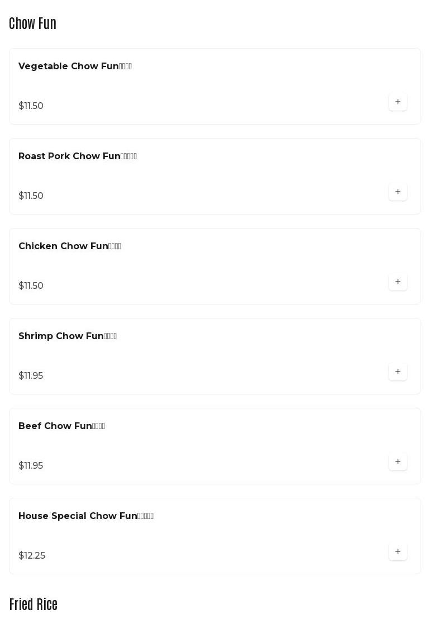Click plus icon for Roast Pork Chow Fun
Image resolution: width=430 pixels, height=619 pixels.
point(398,192)
